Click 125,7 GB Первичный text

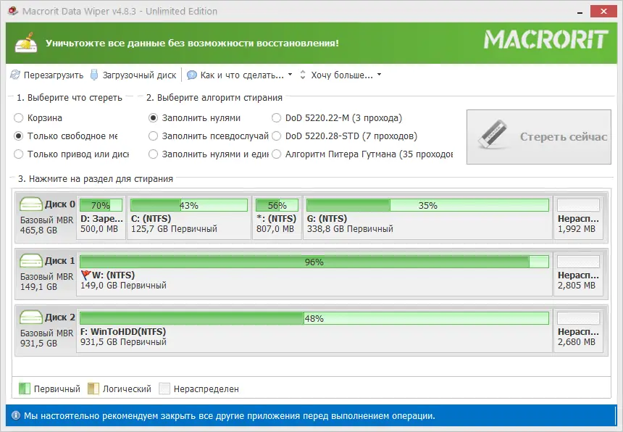(174, 229)
